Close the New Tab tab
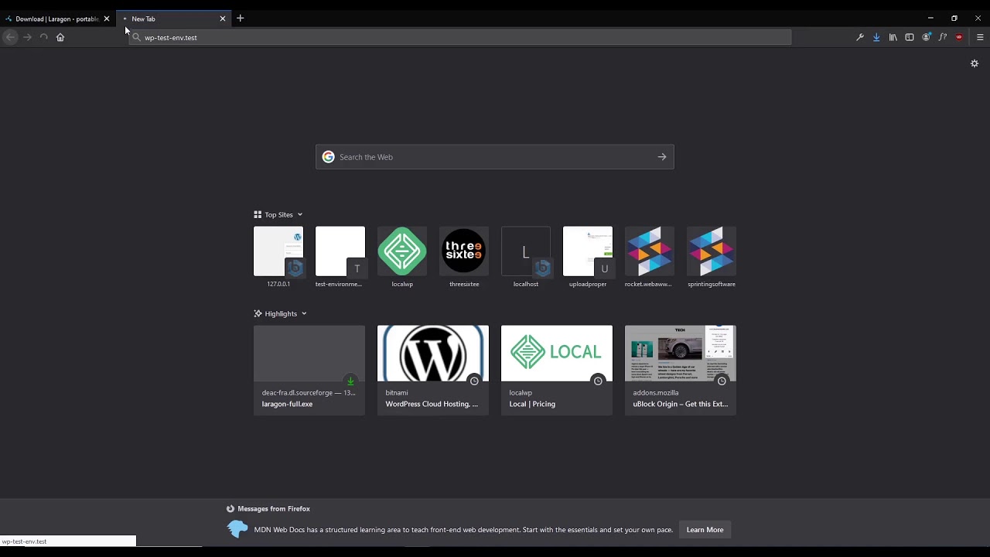The image size is (990, 557). (x=223, y=19)
